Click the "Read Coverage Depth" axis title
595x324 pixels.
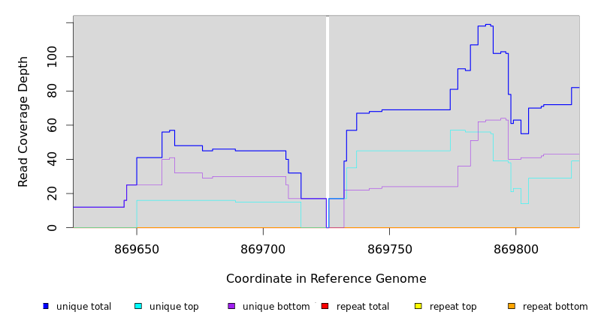click(x=23, y=121)
